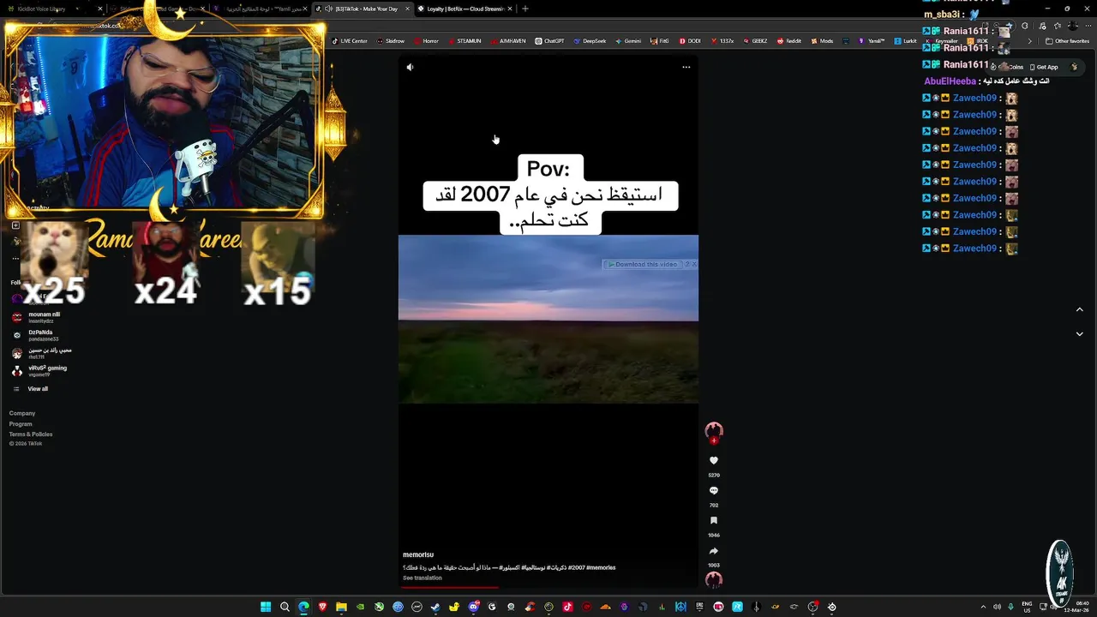Open a new browser tab with plus
Screen dimensions: 1097x617
tap(525, 9)
